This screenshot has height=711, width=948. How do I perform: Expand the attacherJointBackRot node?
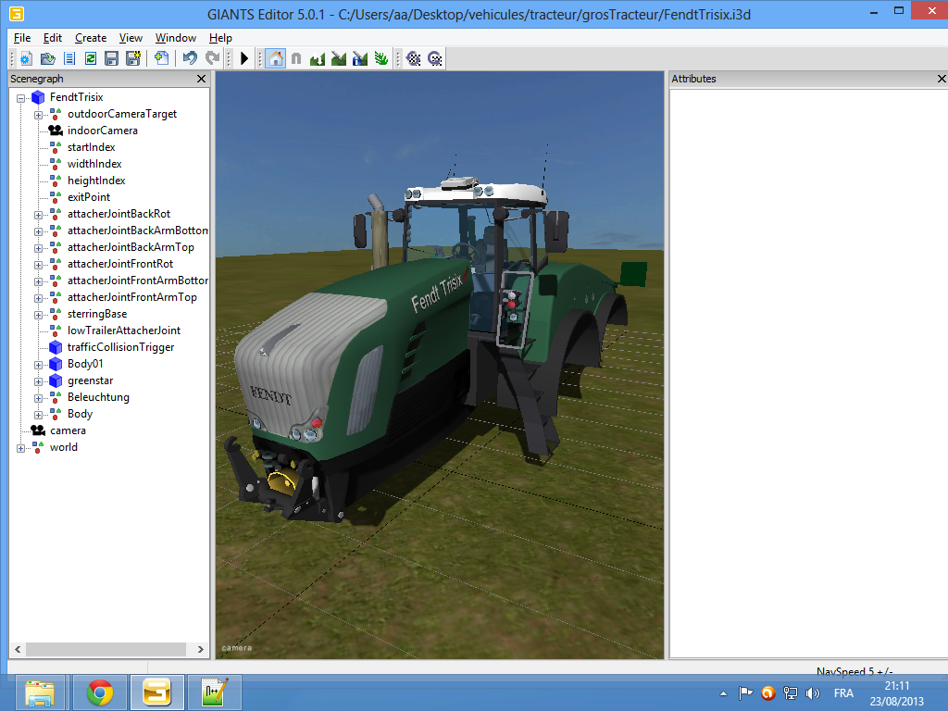point(38,215)
